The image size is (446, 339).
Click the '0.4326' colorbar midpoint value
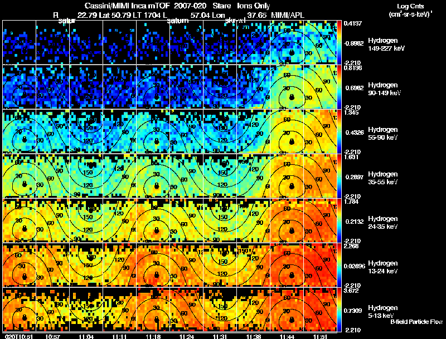353,132
